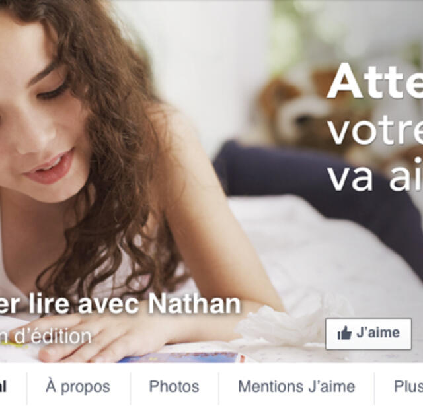
Task: Like the page with the J'aime button
Action: pyautogui.click(x=369, y=333)
